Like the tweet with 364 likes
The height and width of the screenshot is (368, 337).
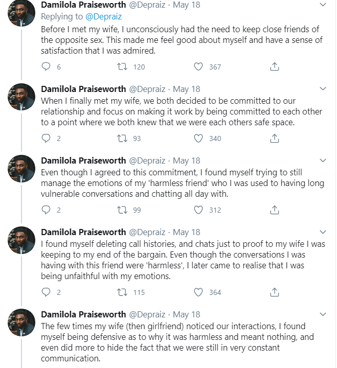click(x=198, y=292)
